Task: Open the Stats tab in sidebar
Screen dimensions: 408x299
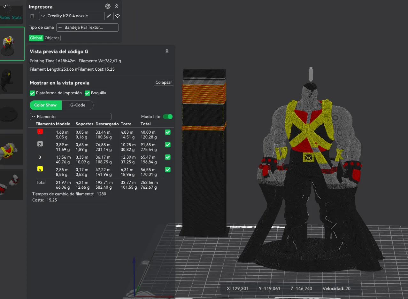Action: (17, 18)
